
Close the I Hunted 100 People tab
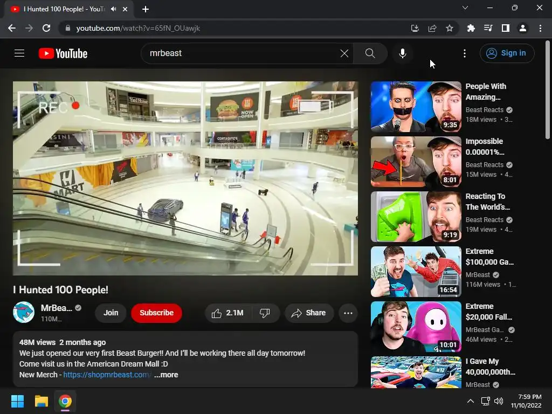click(125, 9)
